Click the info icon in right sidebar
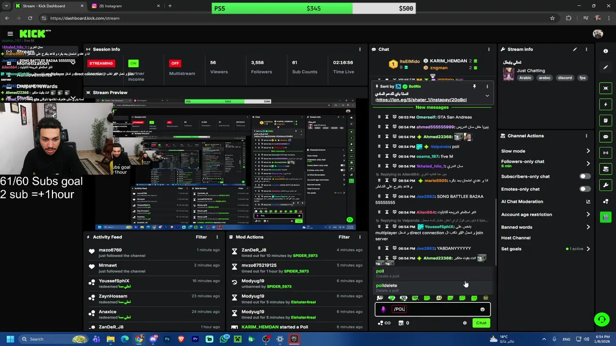The width and height of the screenshot is (616, 346). (605, 51)
